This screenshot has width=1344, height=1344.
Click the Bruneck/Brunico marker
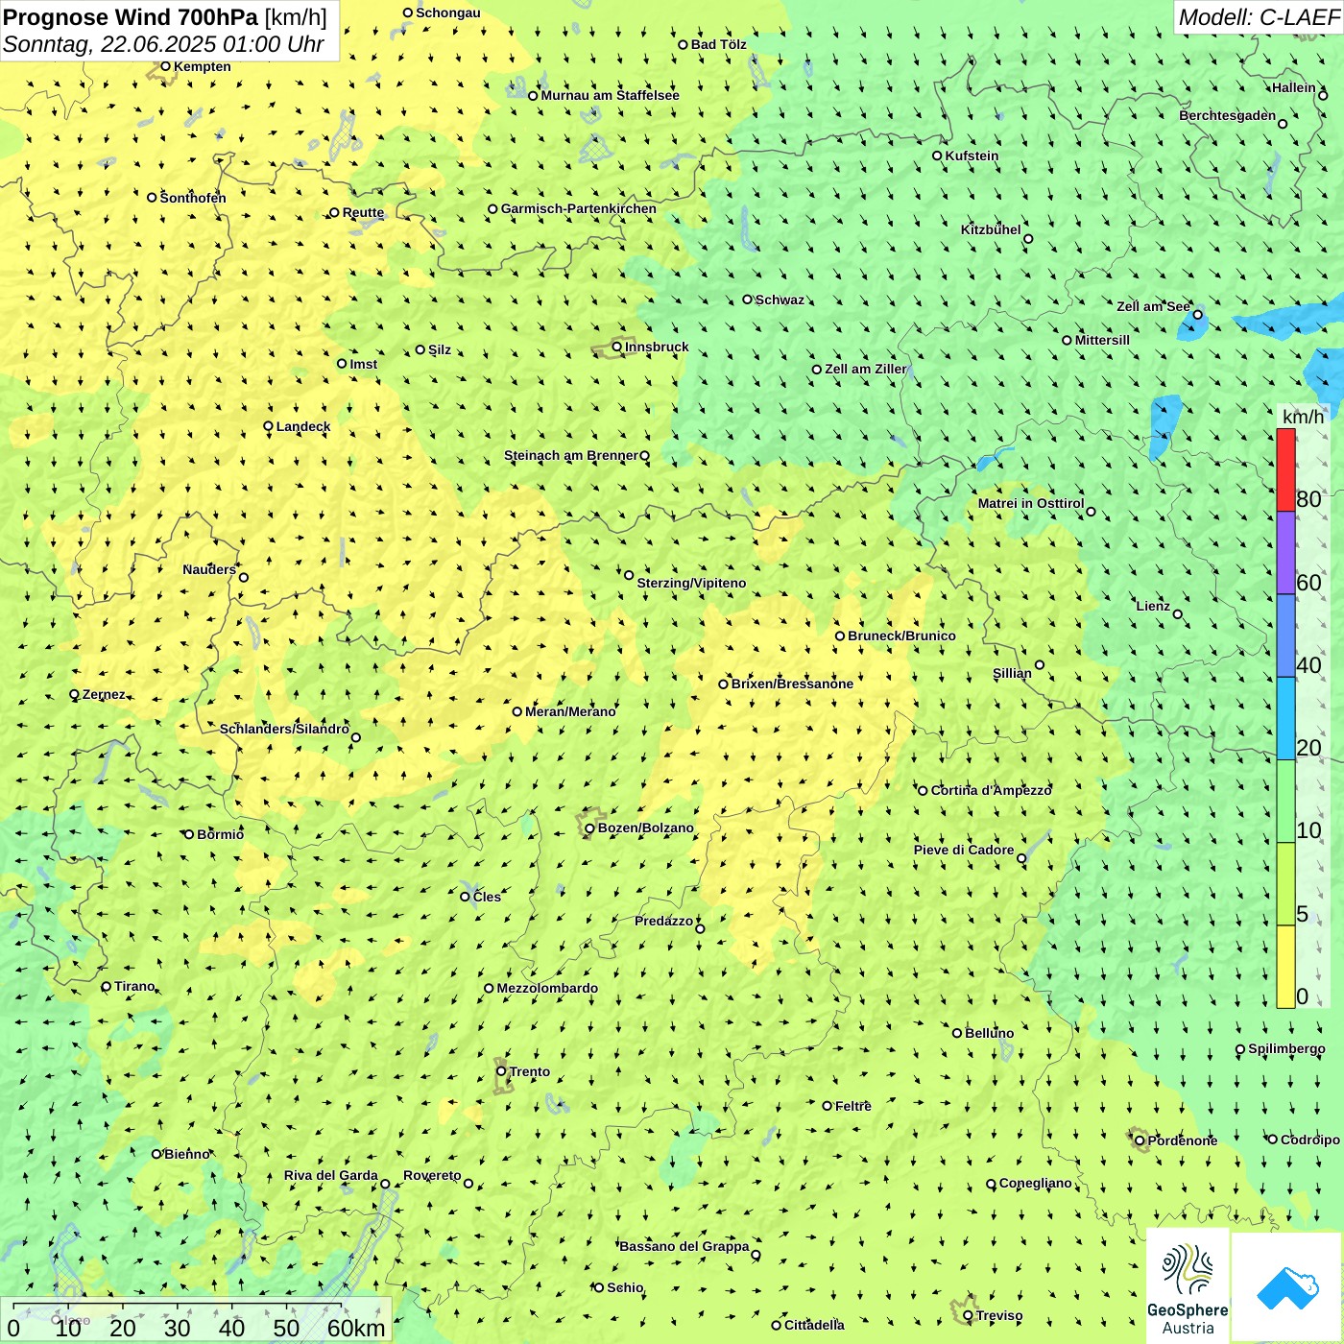coord(840,636)
